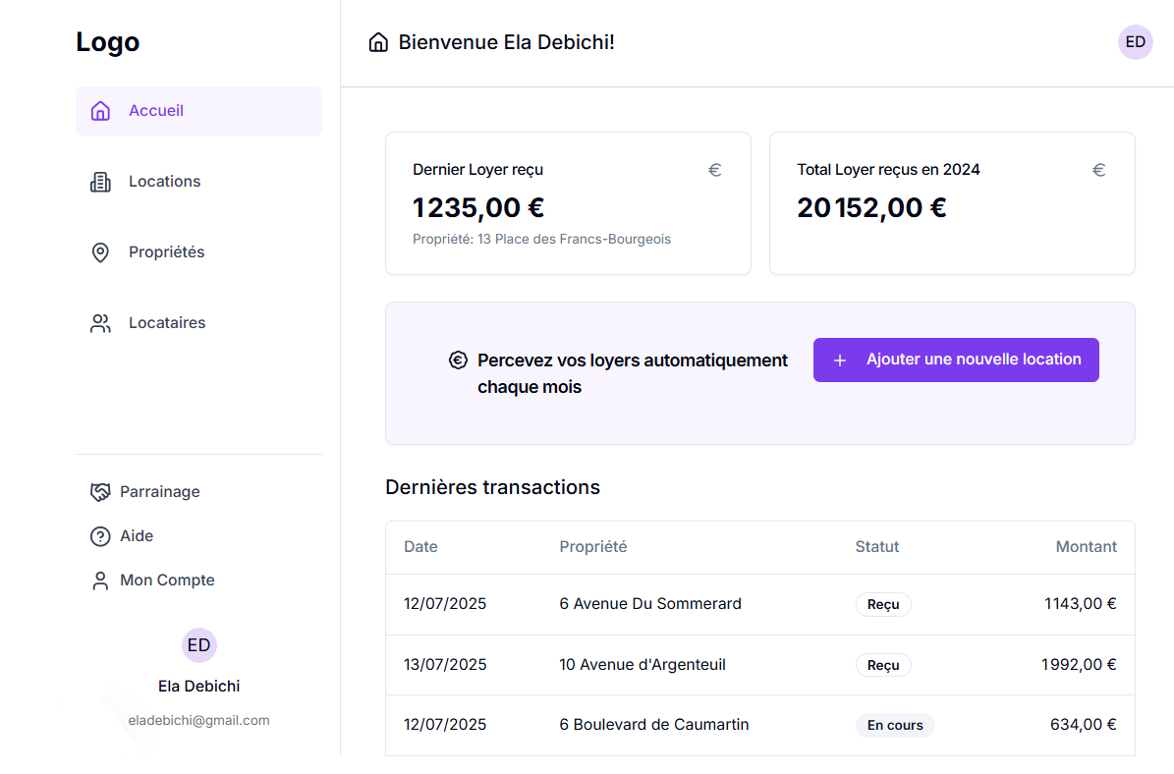Click the Logo text at top left
1174x774 pixels.
(x=108, y=42)
